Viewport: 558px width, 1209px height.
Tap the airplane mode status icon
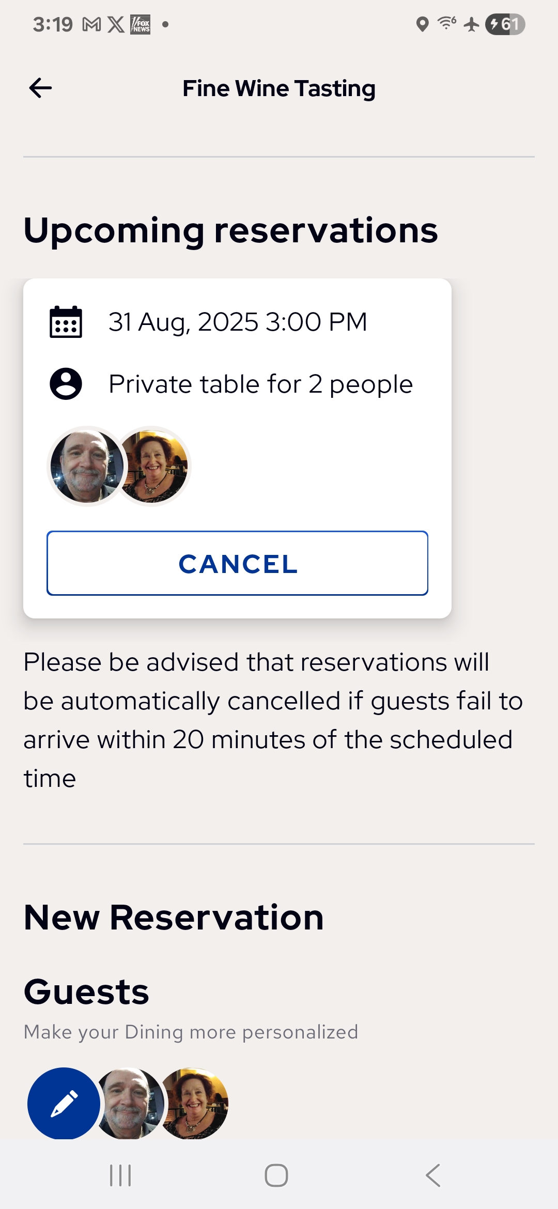coord(471,24)
